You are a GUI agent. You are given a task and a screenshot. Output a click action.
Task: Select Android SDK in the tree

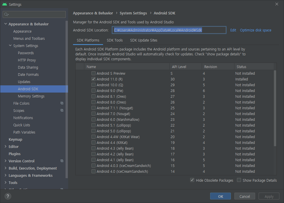(34, 89)
